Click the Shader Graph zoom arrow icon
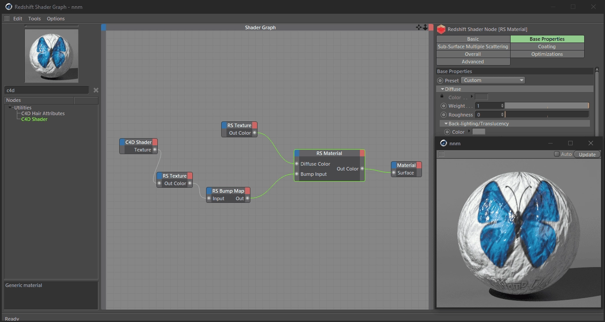605x322 pixels. [x=425, y=27]
